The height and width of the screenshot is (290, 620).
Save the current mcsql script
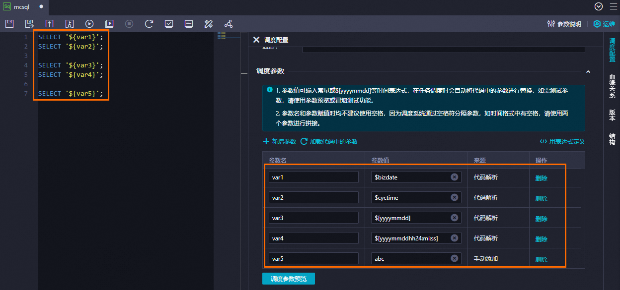(9, 23)
